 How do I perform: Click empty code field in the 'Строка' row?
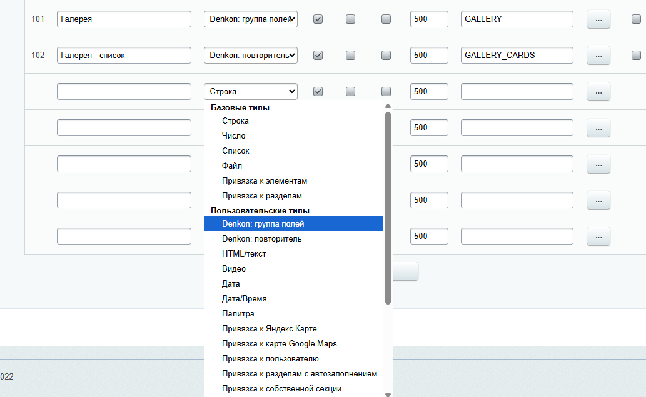pos(517,91)
